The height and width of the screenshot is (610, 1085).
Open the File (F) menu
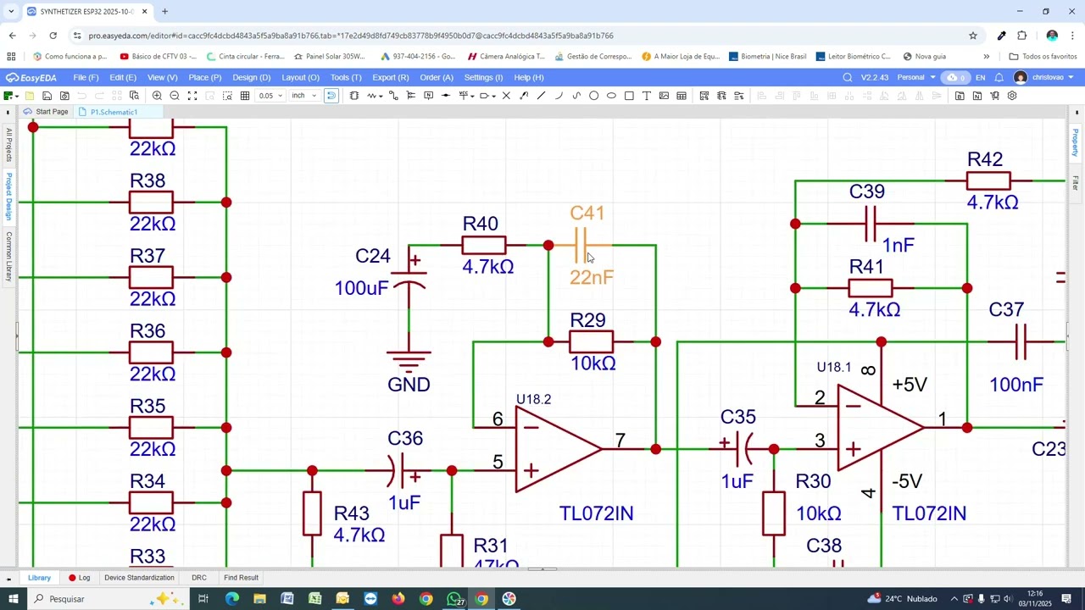click(x=86, y=77)
